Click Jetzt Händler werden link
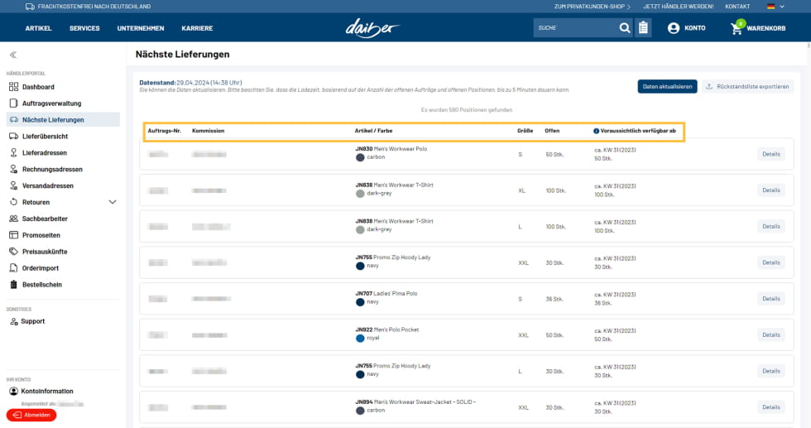The height and width of the screenshot is (428, 811). point(678,7)
